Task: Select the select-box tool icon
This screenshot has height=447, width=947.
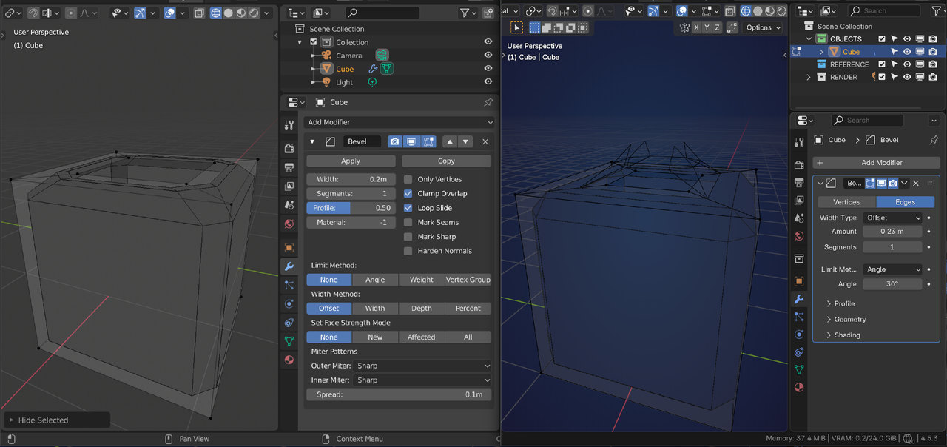Action: click(x=516, y=27)
